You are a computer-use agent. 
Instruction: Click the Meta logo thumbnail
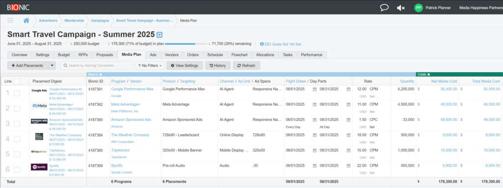pos(39,106)
